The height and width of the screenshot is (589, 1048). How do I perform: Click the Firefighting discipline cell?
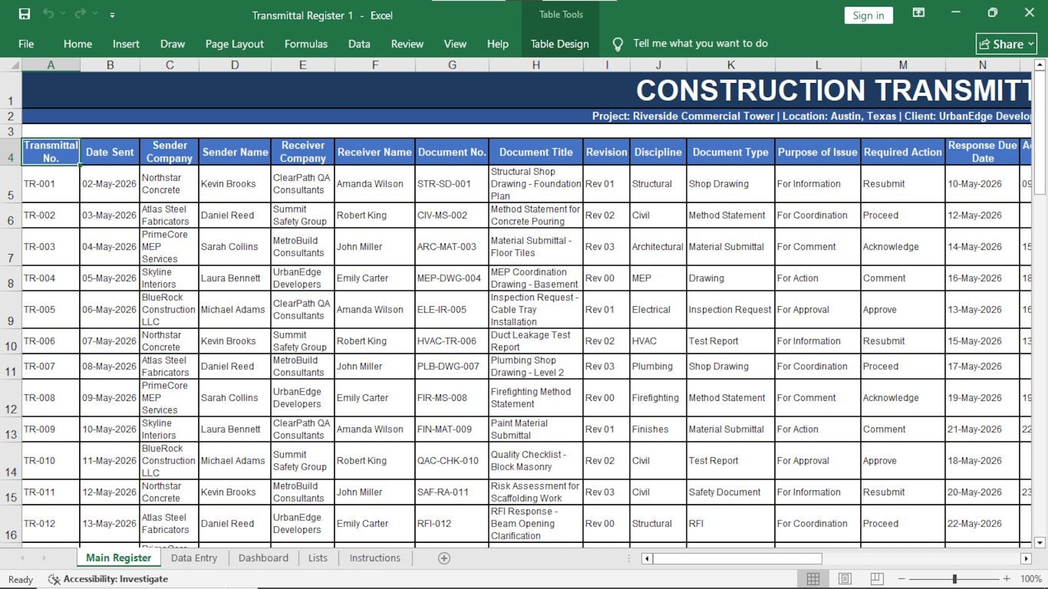[x=658, y=398]
